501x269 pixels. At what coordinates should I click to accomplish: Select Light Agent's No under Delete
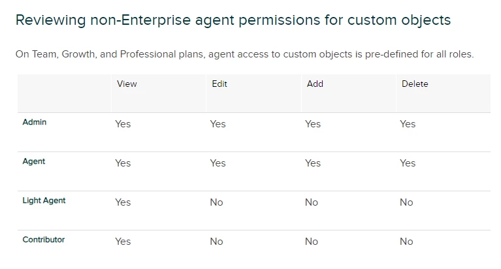coord(406,202)
